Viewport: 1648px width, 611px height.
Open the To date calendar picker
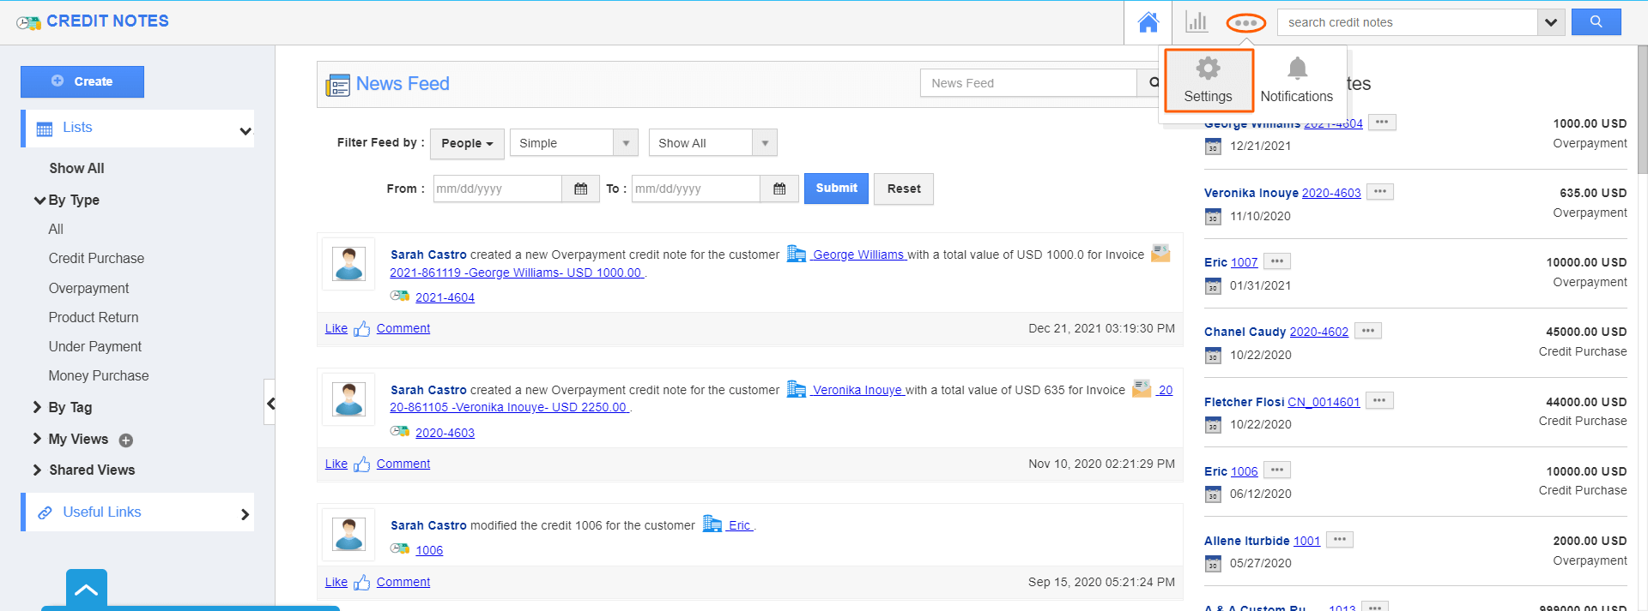pos(779,189)
